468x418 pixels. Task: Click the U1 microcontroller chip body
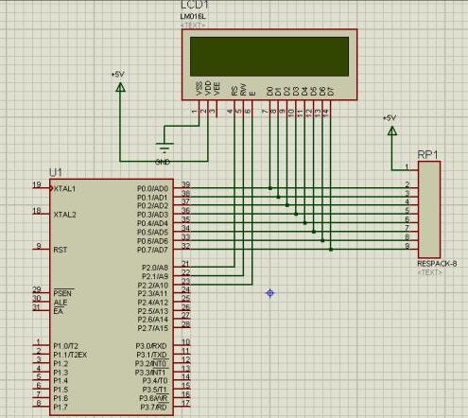112,297
